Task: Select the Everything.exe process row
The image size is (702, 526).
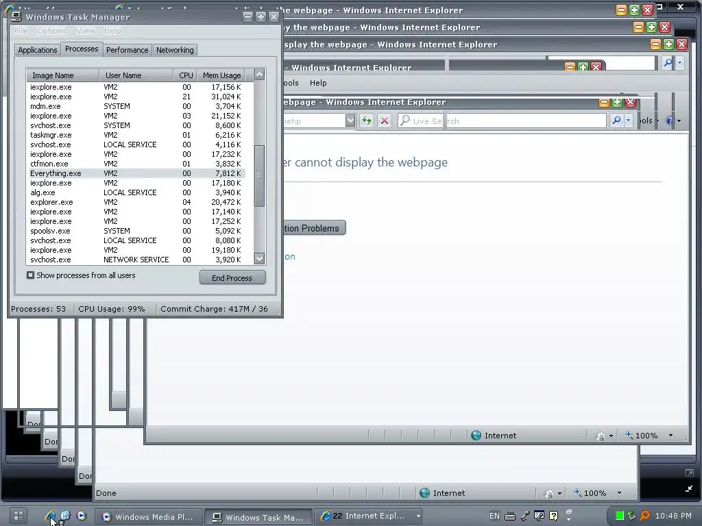Action: (136, 173)
